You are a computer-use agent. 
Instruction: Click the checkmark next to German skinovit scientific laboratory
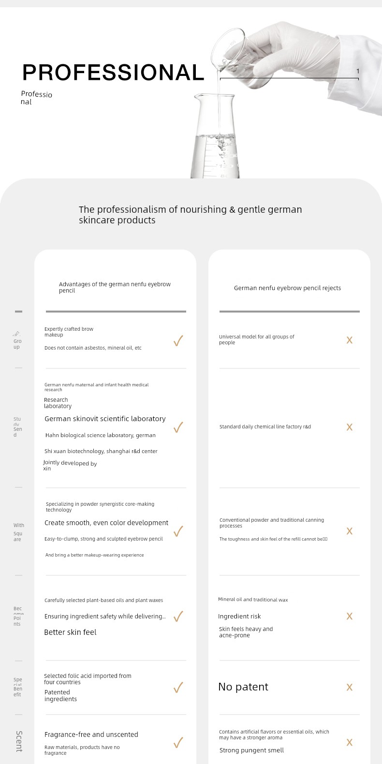point(178,427)
